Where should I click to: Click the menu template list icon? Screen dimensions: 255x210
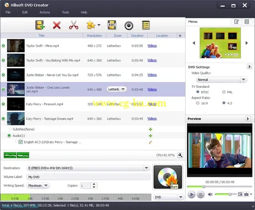pyautogui.click(x=247, y=22)
